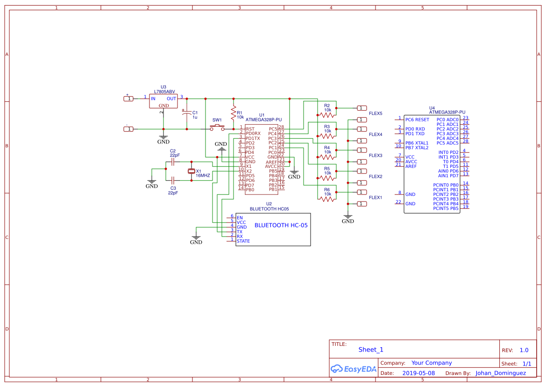The image size is (546, 387).
Task: Click the date 2019-05-08 field
Action: [418, 373]
